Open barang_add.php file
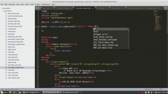168x94 pixels. click(14, 21)
